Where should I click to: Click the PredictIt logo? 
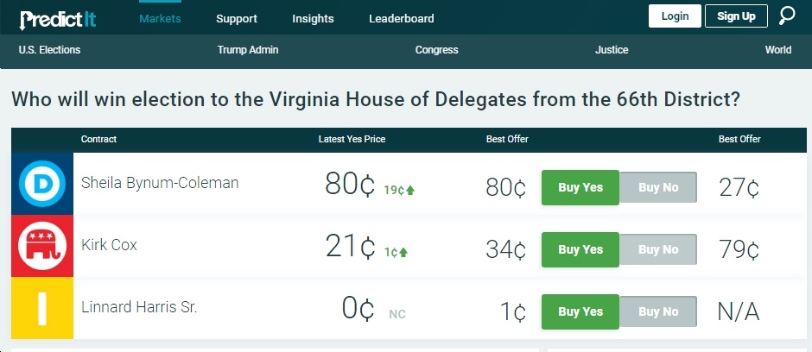58,20
